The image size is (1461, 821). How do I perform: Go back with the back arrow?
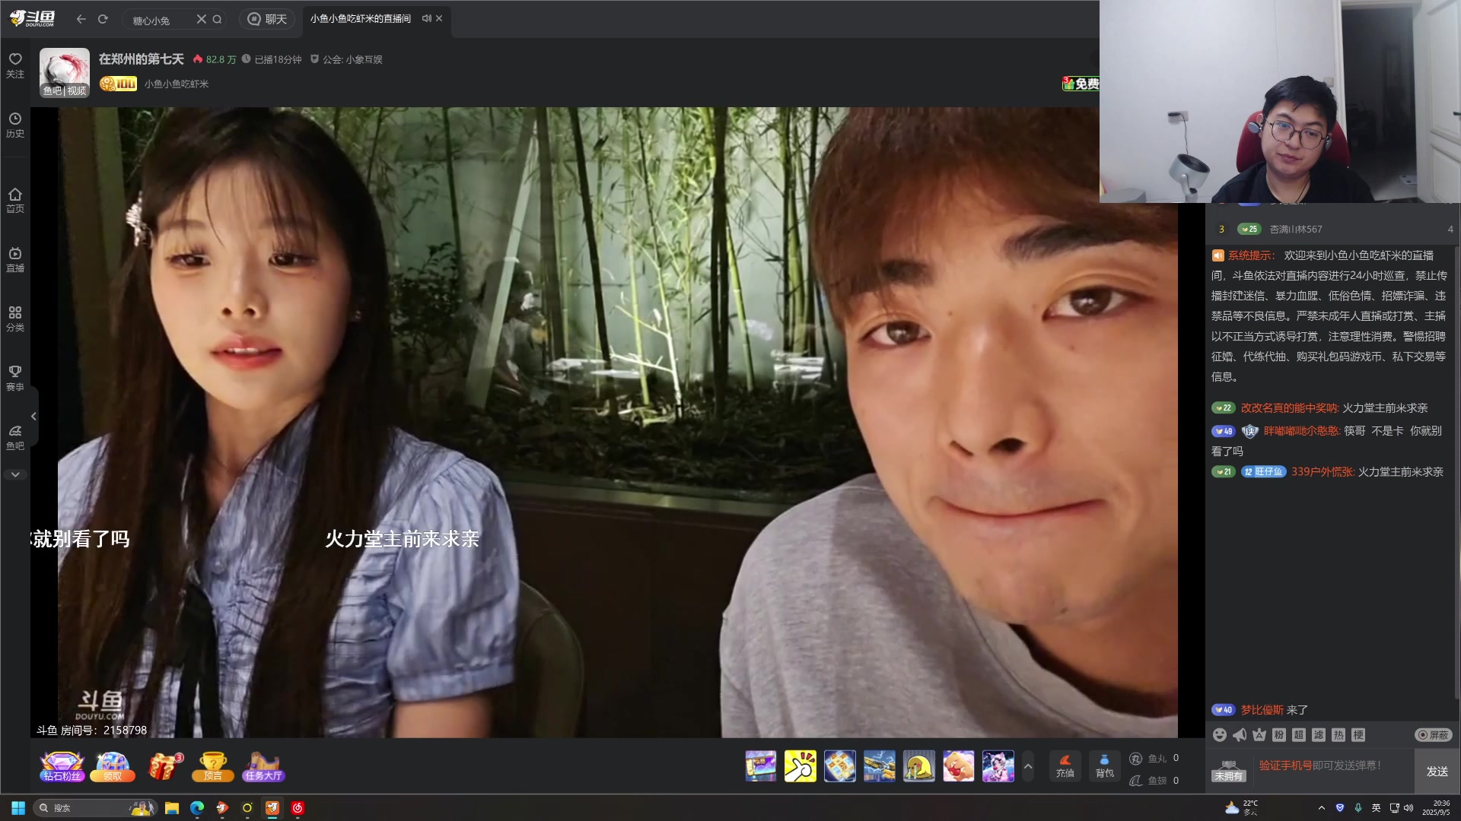81,19
